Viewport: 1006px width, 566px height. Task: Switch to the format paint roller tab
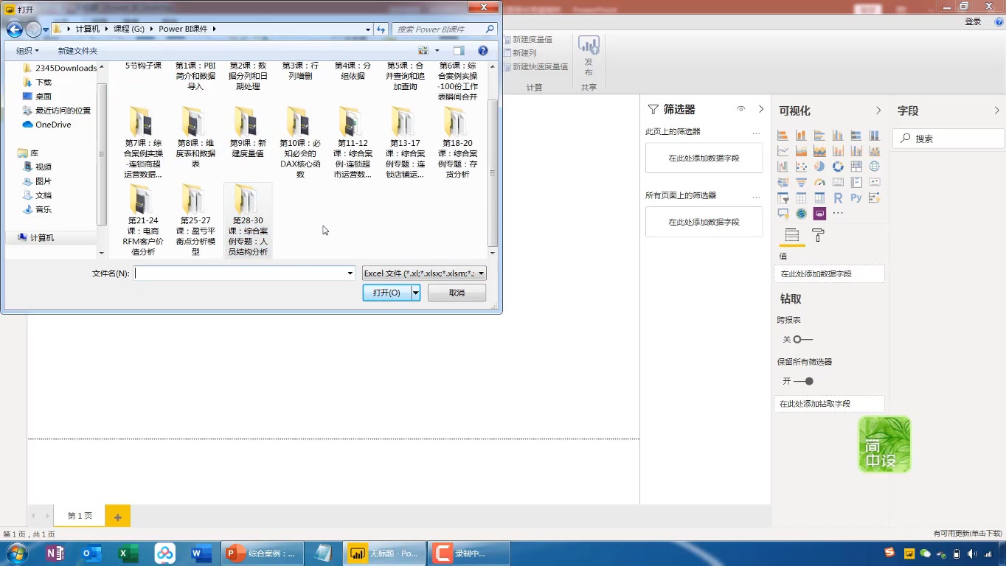tap(818, 236)
